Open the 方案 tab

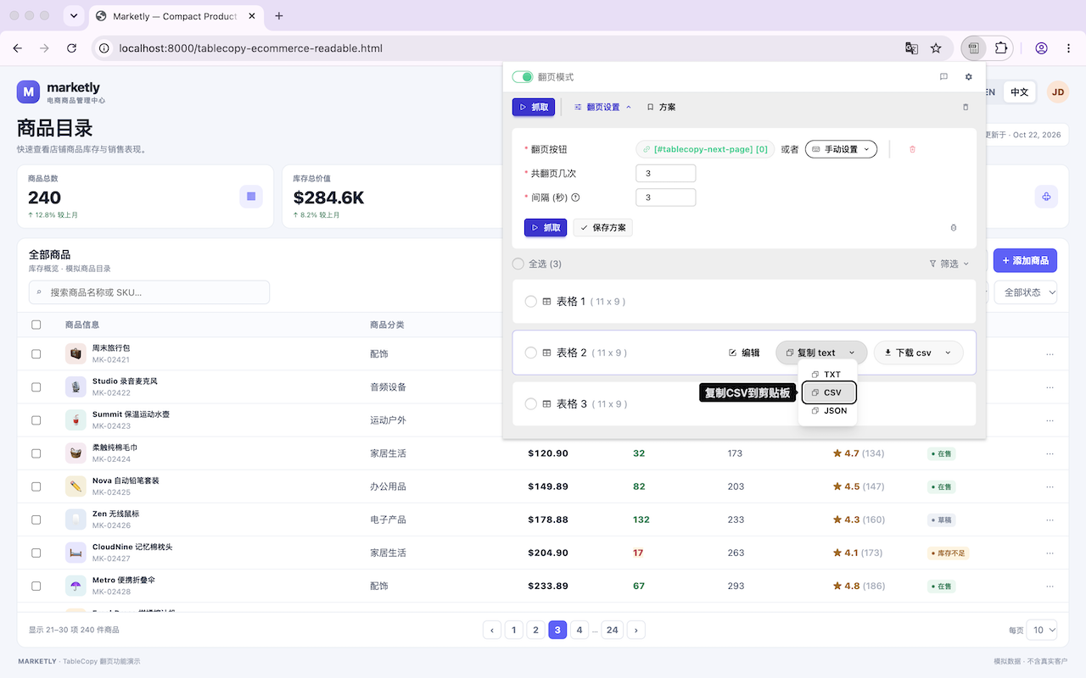pyautogui.click(x=661, y=108)
